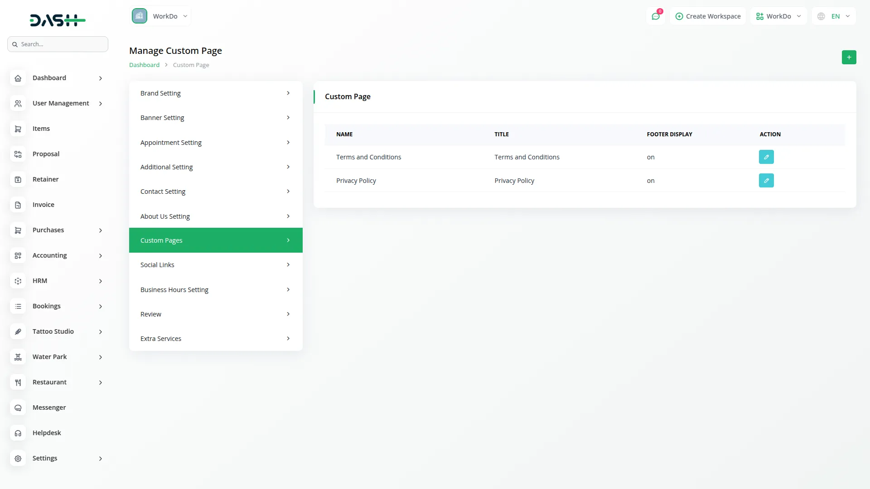Click the green add custom page button

coord(849,58)
